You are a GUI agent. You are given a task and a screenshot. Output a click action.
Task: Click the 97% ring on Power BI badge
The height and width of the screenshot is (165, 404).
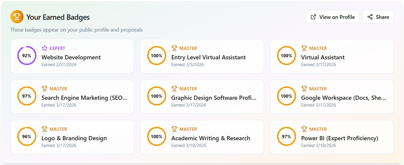pos(287,136)
